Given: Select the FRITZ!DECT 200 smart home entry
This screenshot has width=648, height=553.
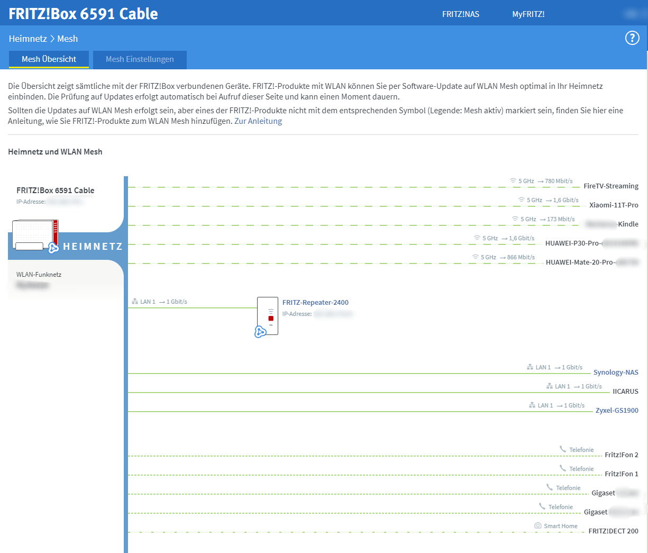Looking at the screenshot, I should click(x=614, y=531).
